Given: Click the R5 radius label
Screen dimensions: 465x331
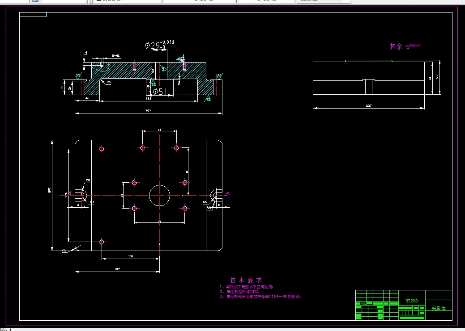Looking at the screenshot, I should [109, 82].
